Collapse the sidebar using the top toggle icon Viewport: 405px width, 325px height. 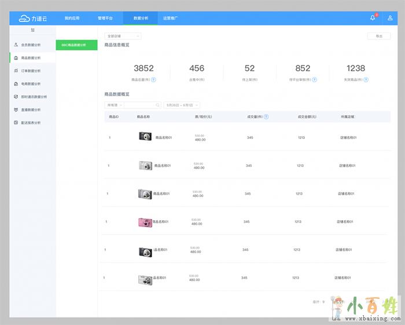tap(32, 30)
